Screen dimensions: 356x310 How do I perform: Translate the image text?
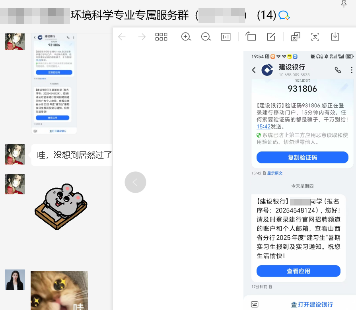click(x=296, y=37)
